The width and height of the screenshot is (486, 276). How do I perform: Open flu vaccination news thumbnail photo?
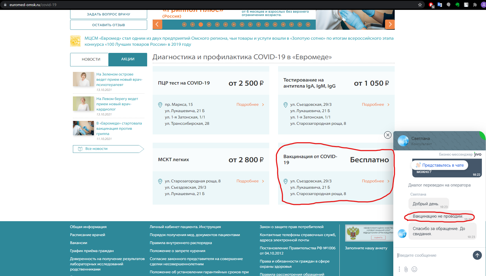pyautogui.click(x=83, y=128)
